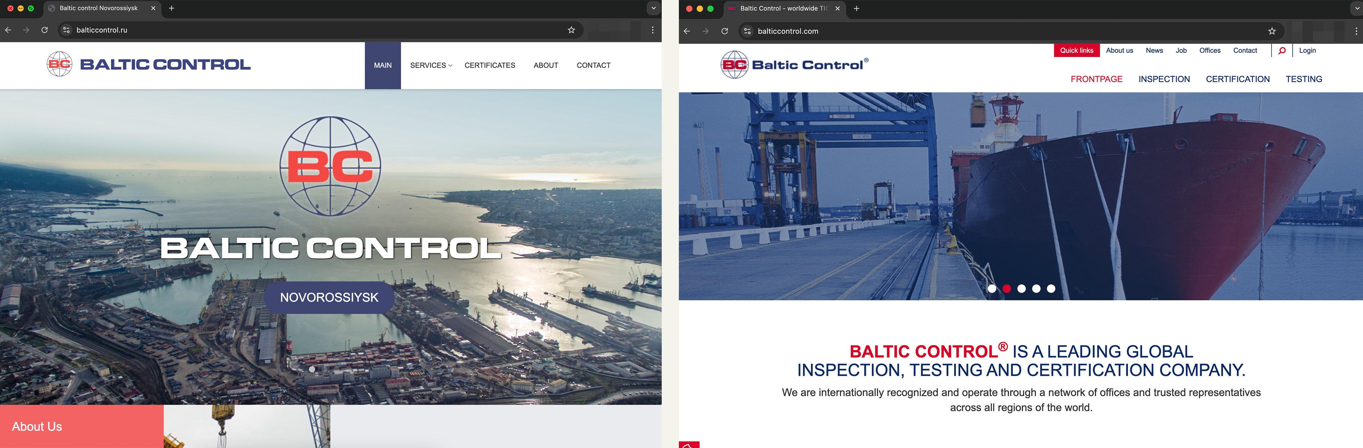The image size is (1363, 448).
Task: Expand tab search arrow in left browser window
Action: 653,8
